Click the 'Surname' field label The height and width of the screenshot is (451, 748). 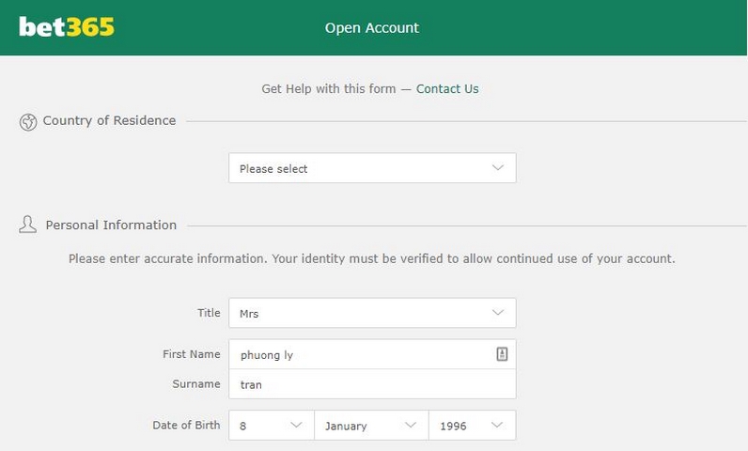(x=196, y=384)
